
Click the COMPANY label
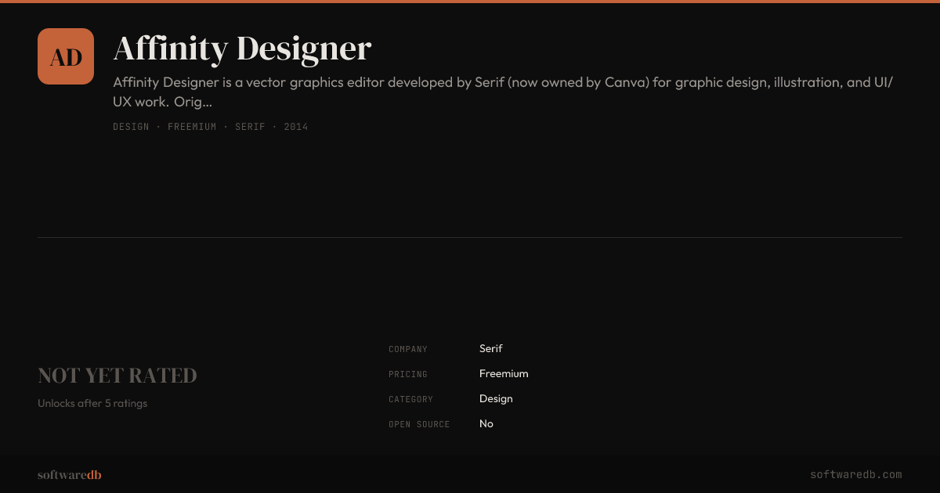[408, 350]
